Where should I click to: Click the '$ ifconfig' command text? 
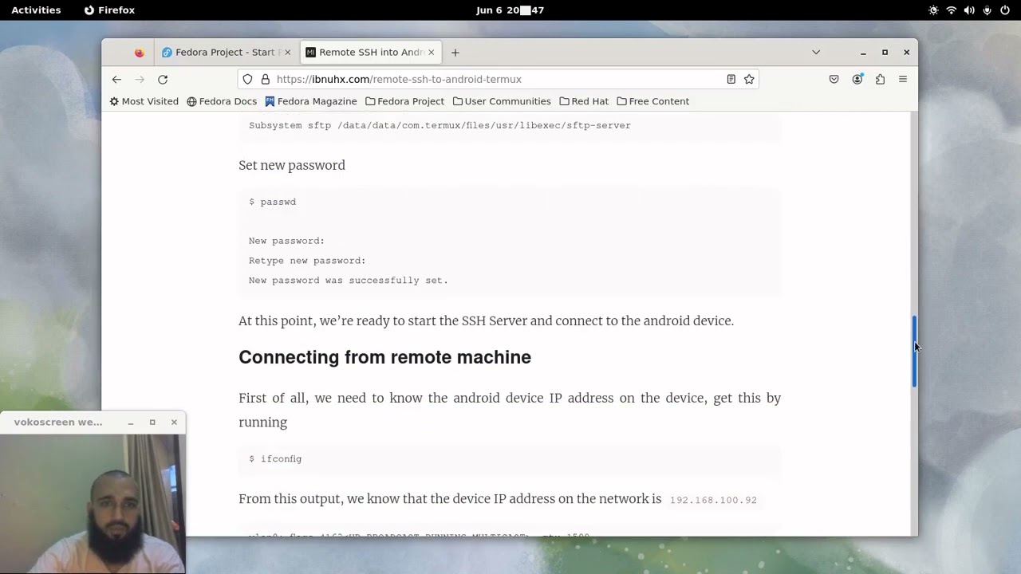click(x=275, y=459)
